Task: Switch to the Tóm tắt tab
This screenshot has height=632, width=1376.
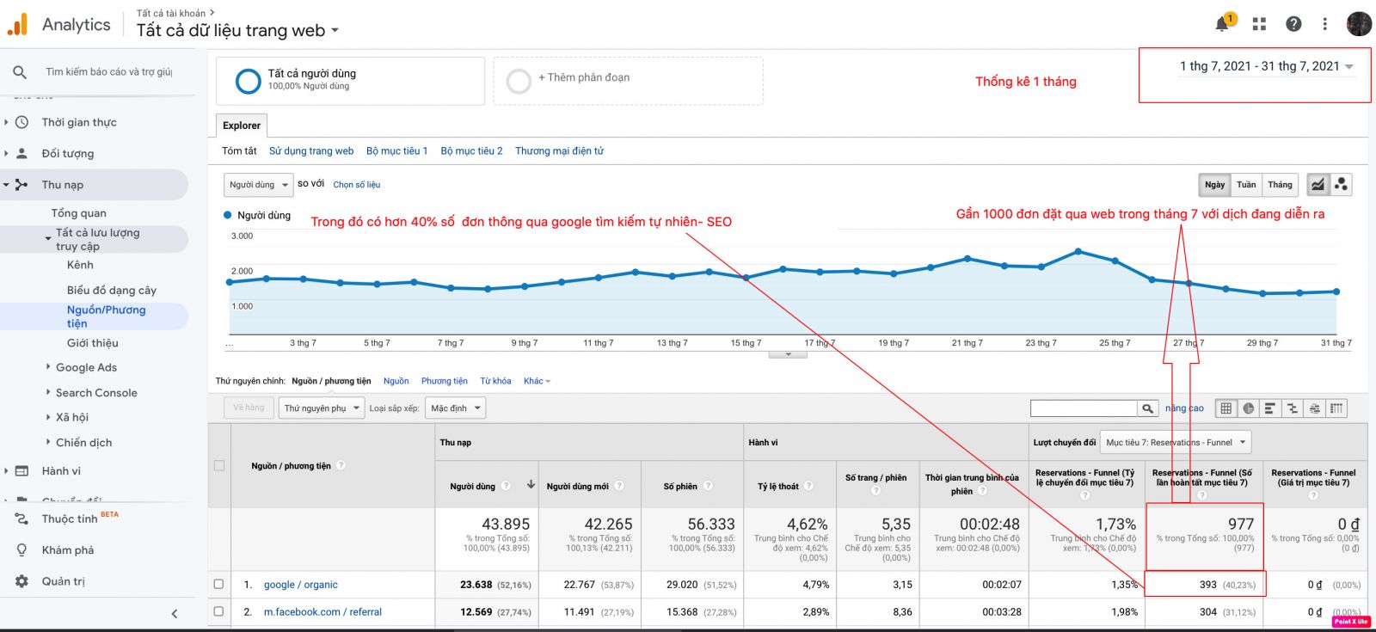Action: point(239,151)
